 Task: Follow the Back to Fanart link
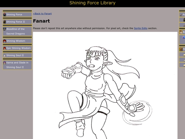click(x=42, y=14)
